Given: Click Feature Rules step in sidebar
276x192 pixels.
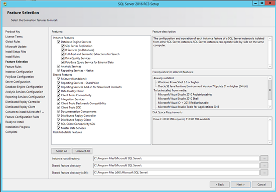Looking at the screenshot, I should (14, 67).
